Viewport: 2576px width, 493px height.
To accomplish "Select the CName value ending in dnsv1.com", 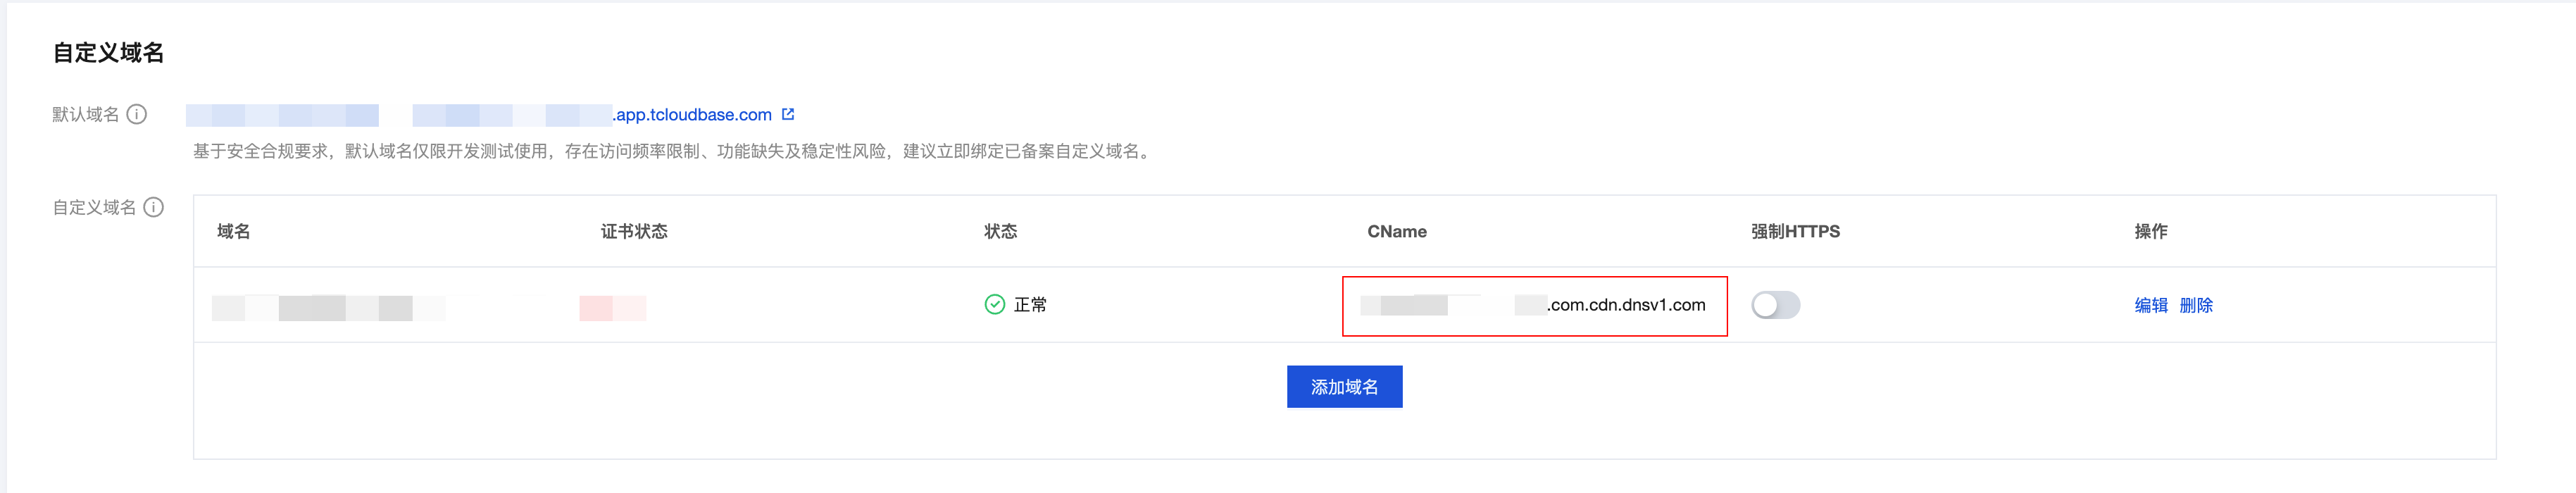I will pos(1533,305).
